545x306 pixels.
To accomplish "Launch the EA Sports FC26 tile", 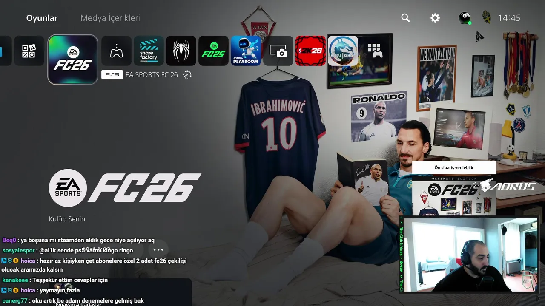I will pyautogui.click(x=73, y=59).
